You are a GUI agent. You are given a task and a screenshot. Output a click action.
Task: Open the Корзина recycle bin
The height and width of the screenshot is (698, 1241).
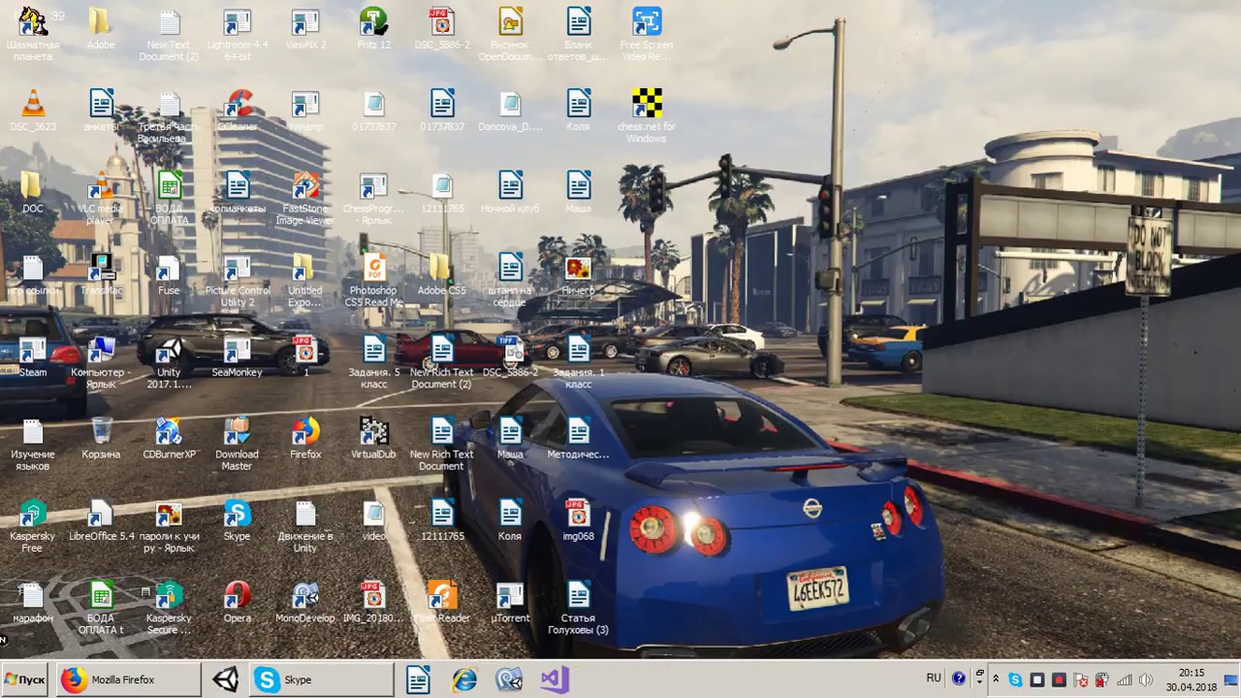(x=101, y=437)
